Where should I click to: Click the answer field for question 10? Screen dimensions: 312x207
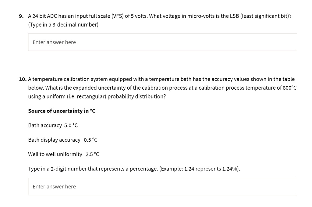[162, 186]
